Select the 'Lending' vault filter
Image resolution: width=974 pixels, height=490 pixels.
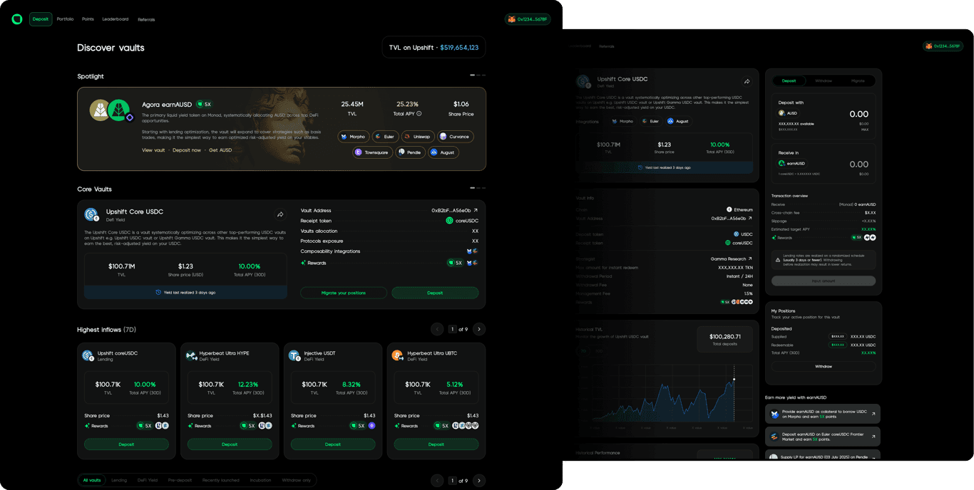(x=119, y=481)
